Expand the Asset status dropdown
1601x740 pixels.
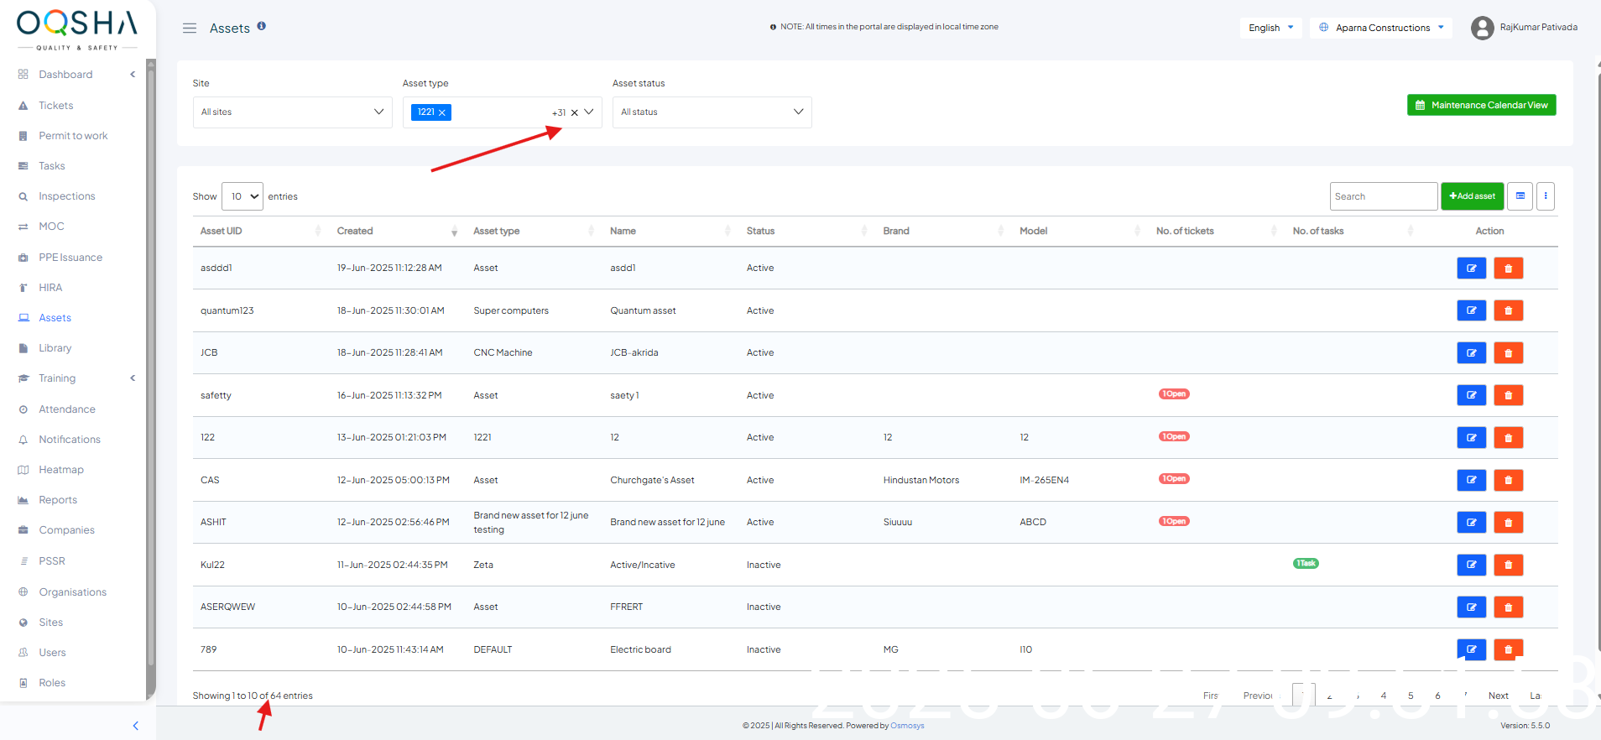pos(712,112)
